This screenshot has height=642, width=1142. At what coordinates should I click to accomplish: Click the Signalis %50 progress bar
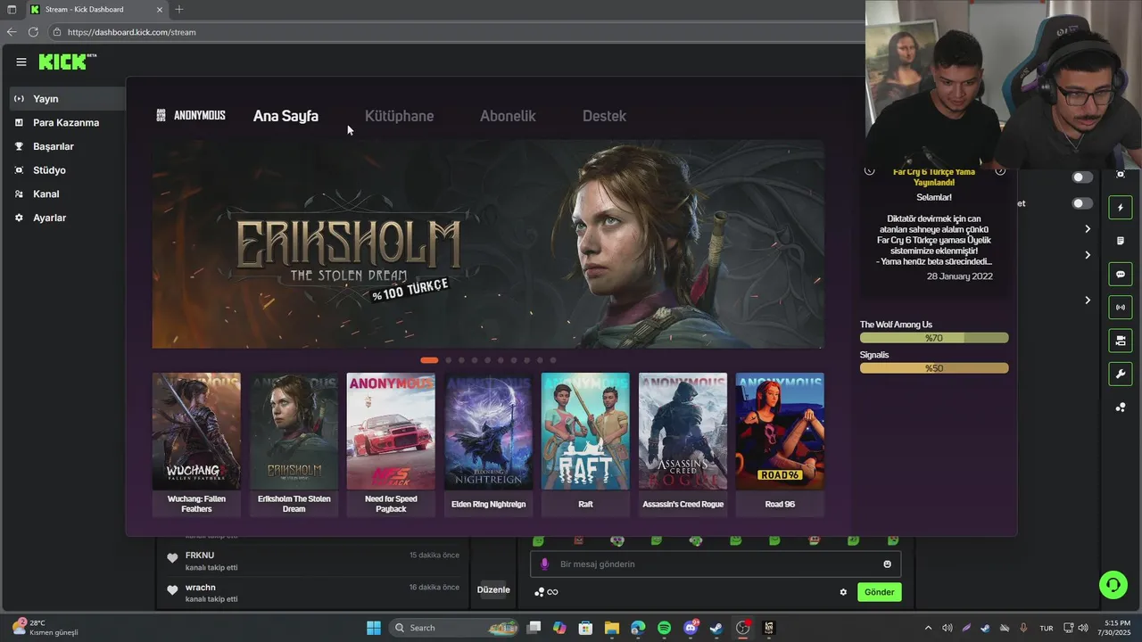coord(934,368)
